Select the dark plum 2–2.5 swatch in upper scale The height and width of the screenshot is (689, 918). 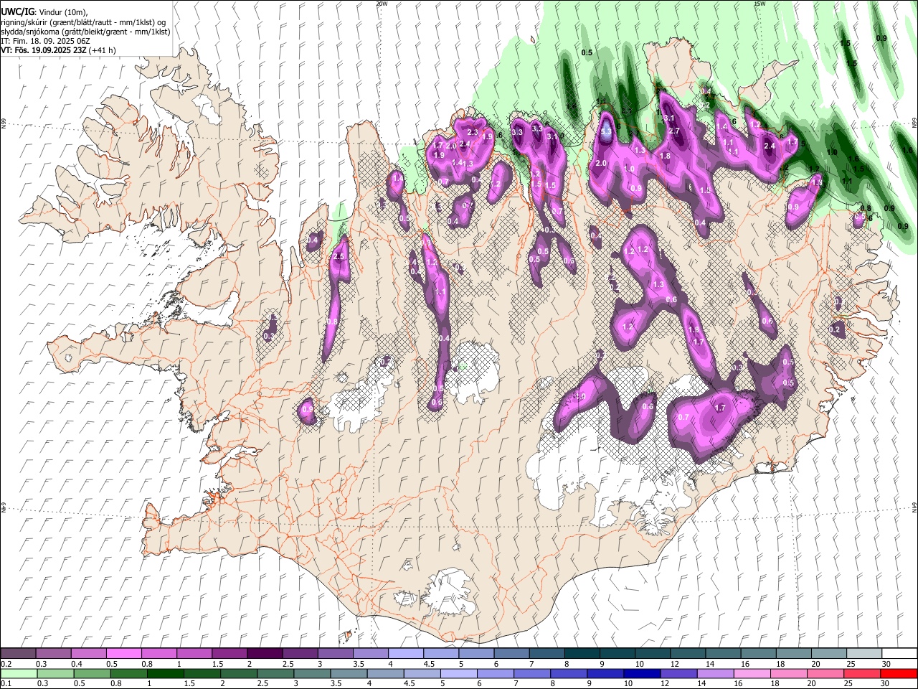tap(264, 653)
